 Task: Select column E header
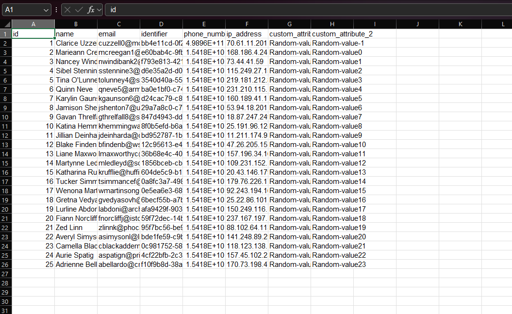(x=204, y=24)
